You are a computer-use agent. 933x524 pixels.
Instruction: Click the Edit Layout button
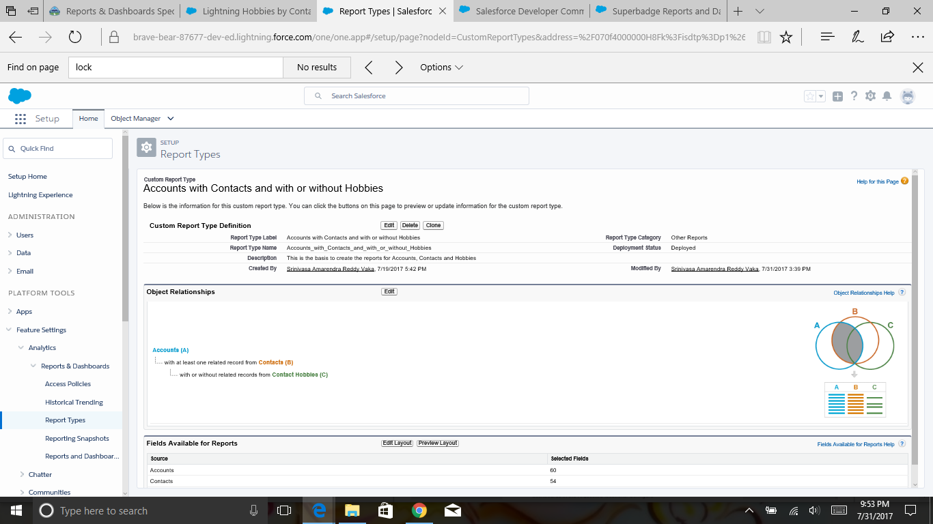point(397,443)
